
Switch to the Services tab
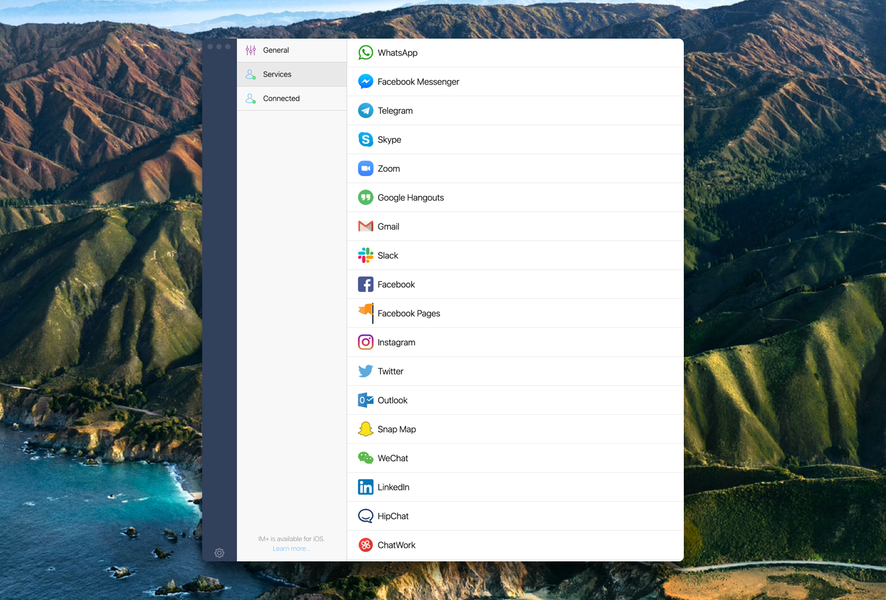[x=292, y=74]
